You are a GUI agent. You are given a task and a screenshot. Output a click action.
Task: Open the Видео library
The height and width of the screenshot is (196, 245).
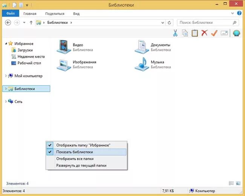[x=75, y=47]
